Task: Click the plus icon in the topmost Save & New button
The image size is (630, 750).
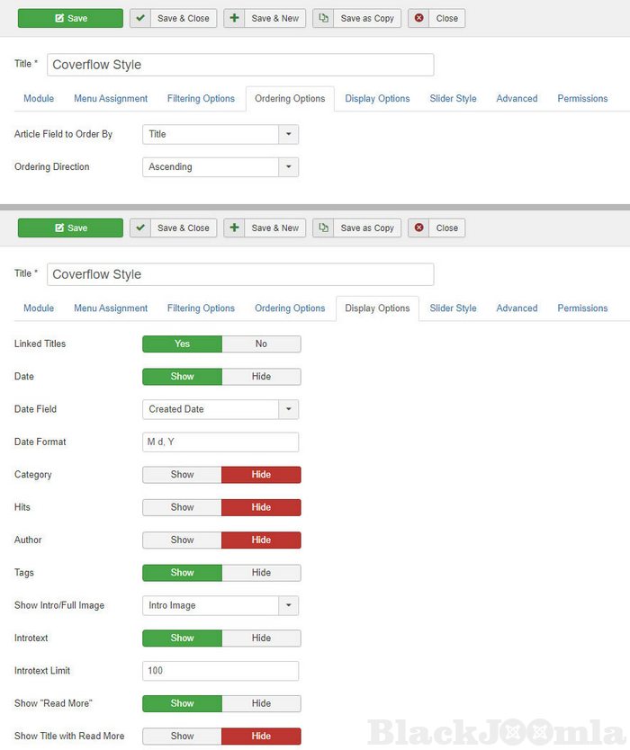Action: click(x=234, y=18)
